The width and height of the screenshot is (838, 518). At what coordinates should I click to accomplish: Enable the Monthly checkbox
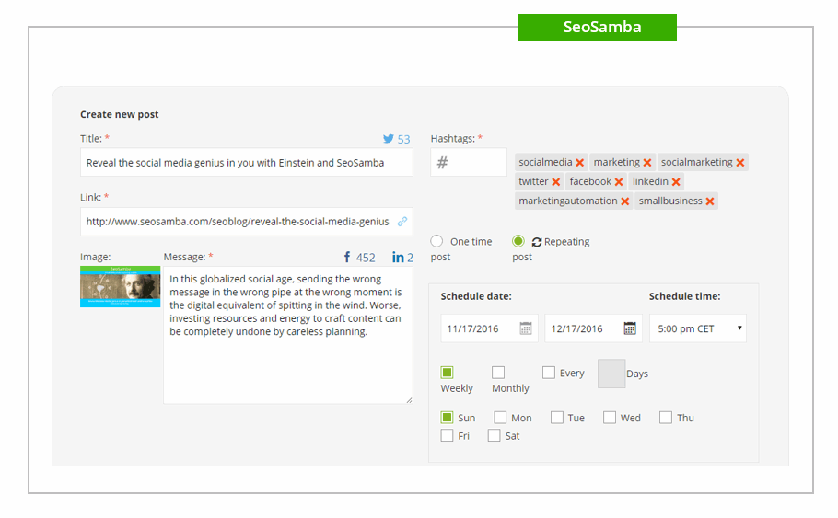pyautogui.click(x=498, y=373)
